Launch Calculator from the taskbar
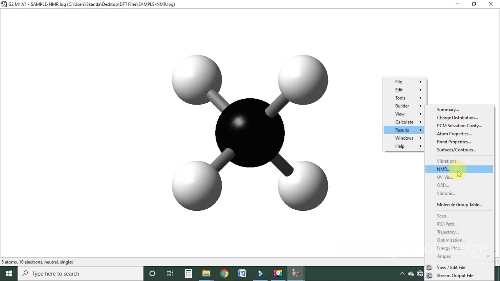Screen dimensions: 500x281 tap(188, 274)
